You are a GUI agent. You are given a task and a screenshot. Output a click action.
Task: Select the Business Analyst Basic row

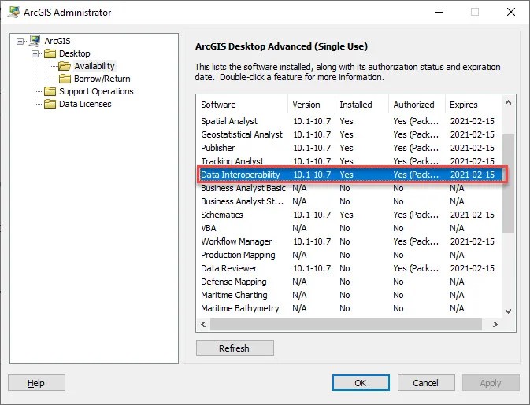(x=350, y=188)
